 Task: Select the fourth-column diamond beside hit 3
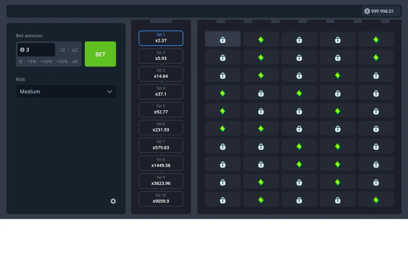point(337,75)
